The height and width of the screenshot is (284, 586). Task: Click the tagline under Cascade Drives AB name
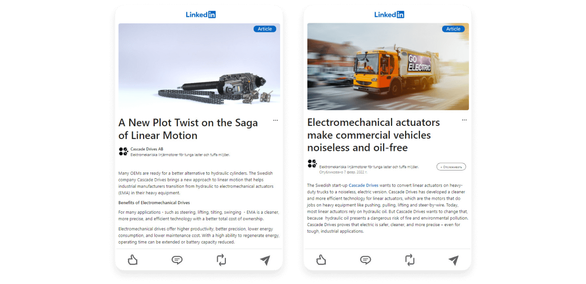(180, 155)
